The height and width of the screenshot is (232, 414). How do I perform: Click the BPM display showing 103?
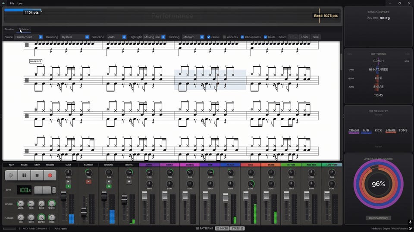pos(24,190)
